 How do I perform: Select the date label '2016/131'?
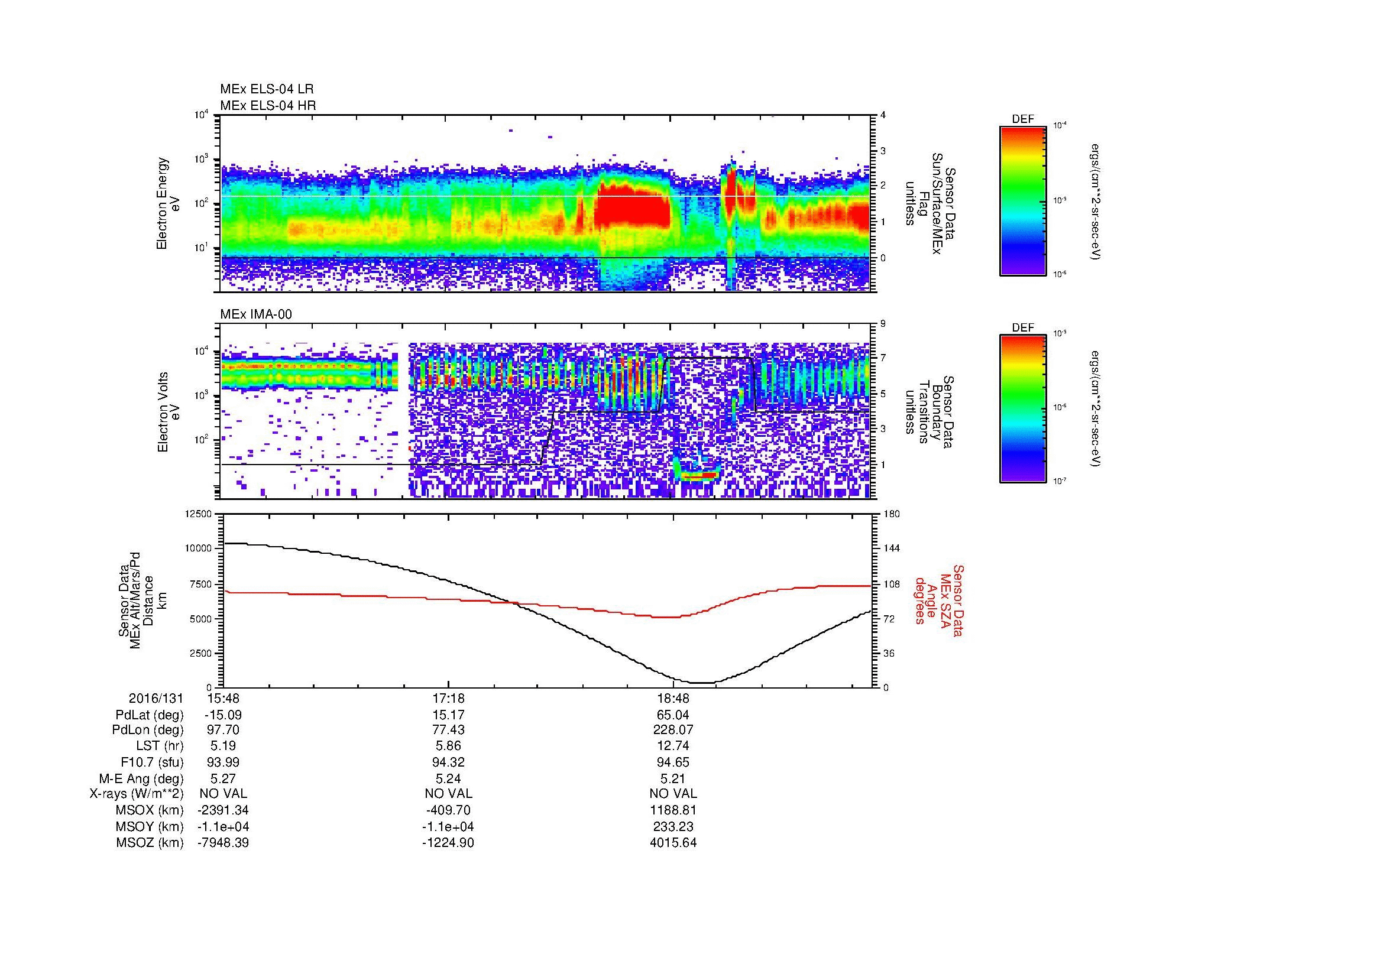(x=156, y=699)
